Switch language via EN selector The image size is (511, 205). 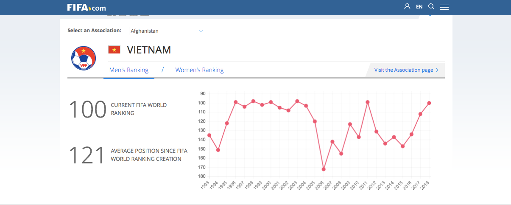(x=419, y=7)
